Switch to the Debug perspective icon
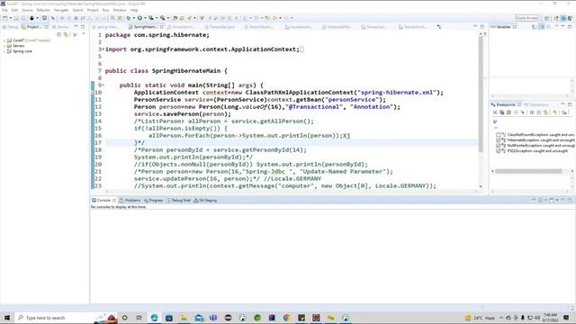The image size is (576, 324). point(563,18)
